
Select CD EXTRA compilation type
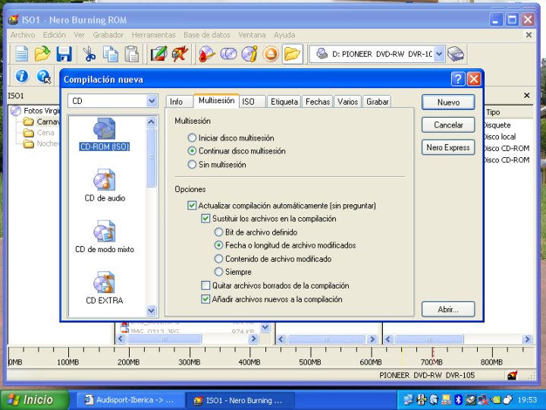pos(105,288)
